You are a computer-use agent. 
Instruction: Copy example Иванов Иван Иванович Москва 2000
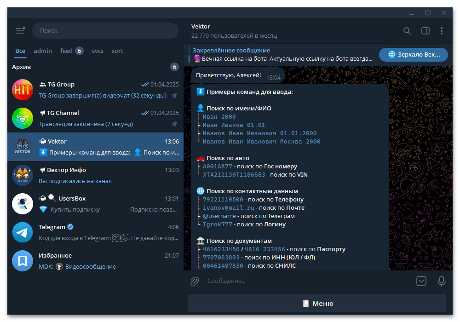(261, 141)
